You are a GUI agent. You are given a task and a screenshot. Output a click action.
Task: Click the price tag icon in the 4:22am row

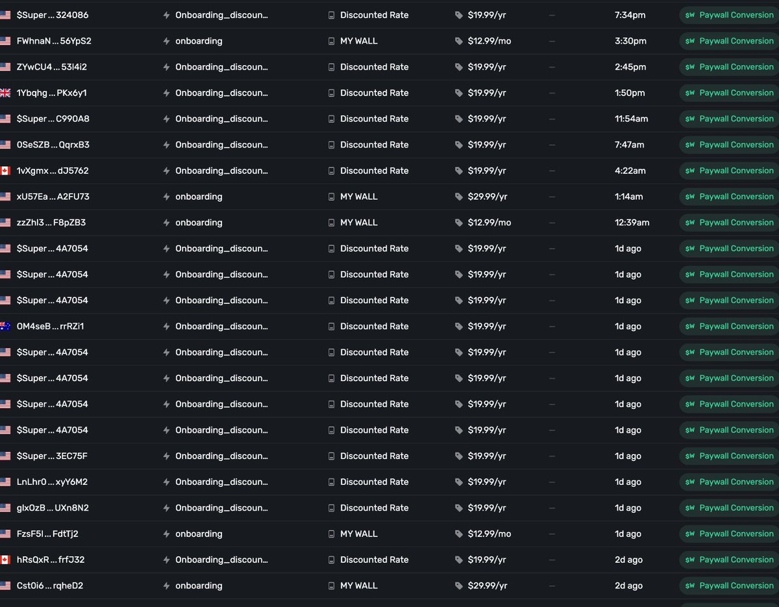[x=459, y=171]
